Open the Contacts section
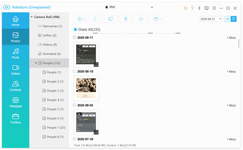 click(x=15, y=86)
